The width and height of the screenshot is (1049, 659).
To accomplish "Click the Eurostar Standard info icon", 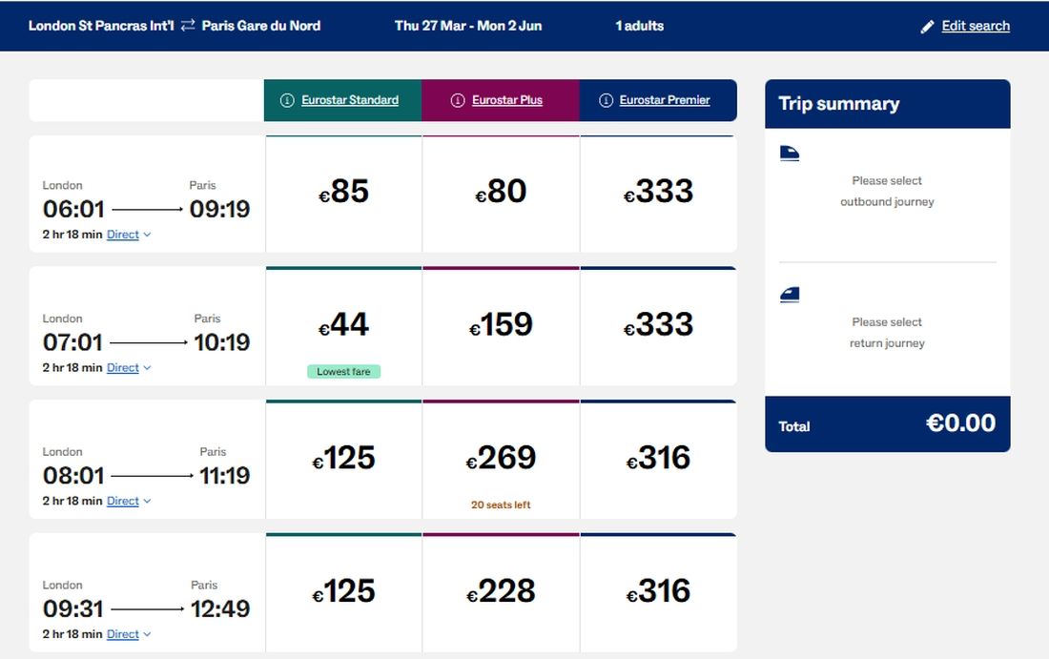I will point(287,100).
